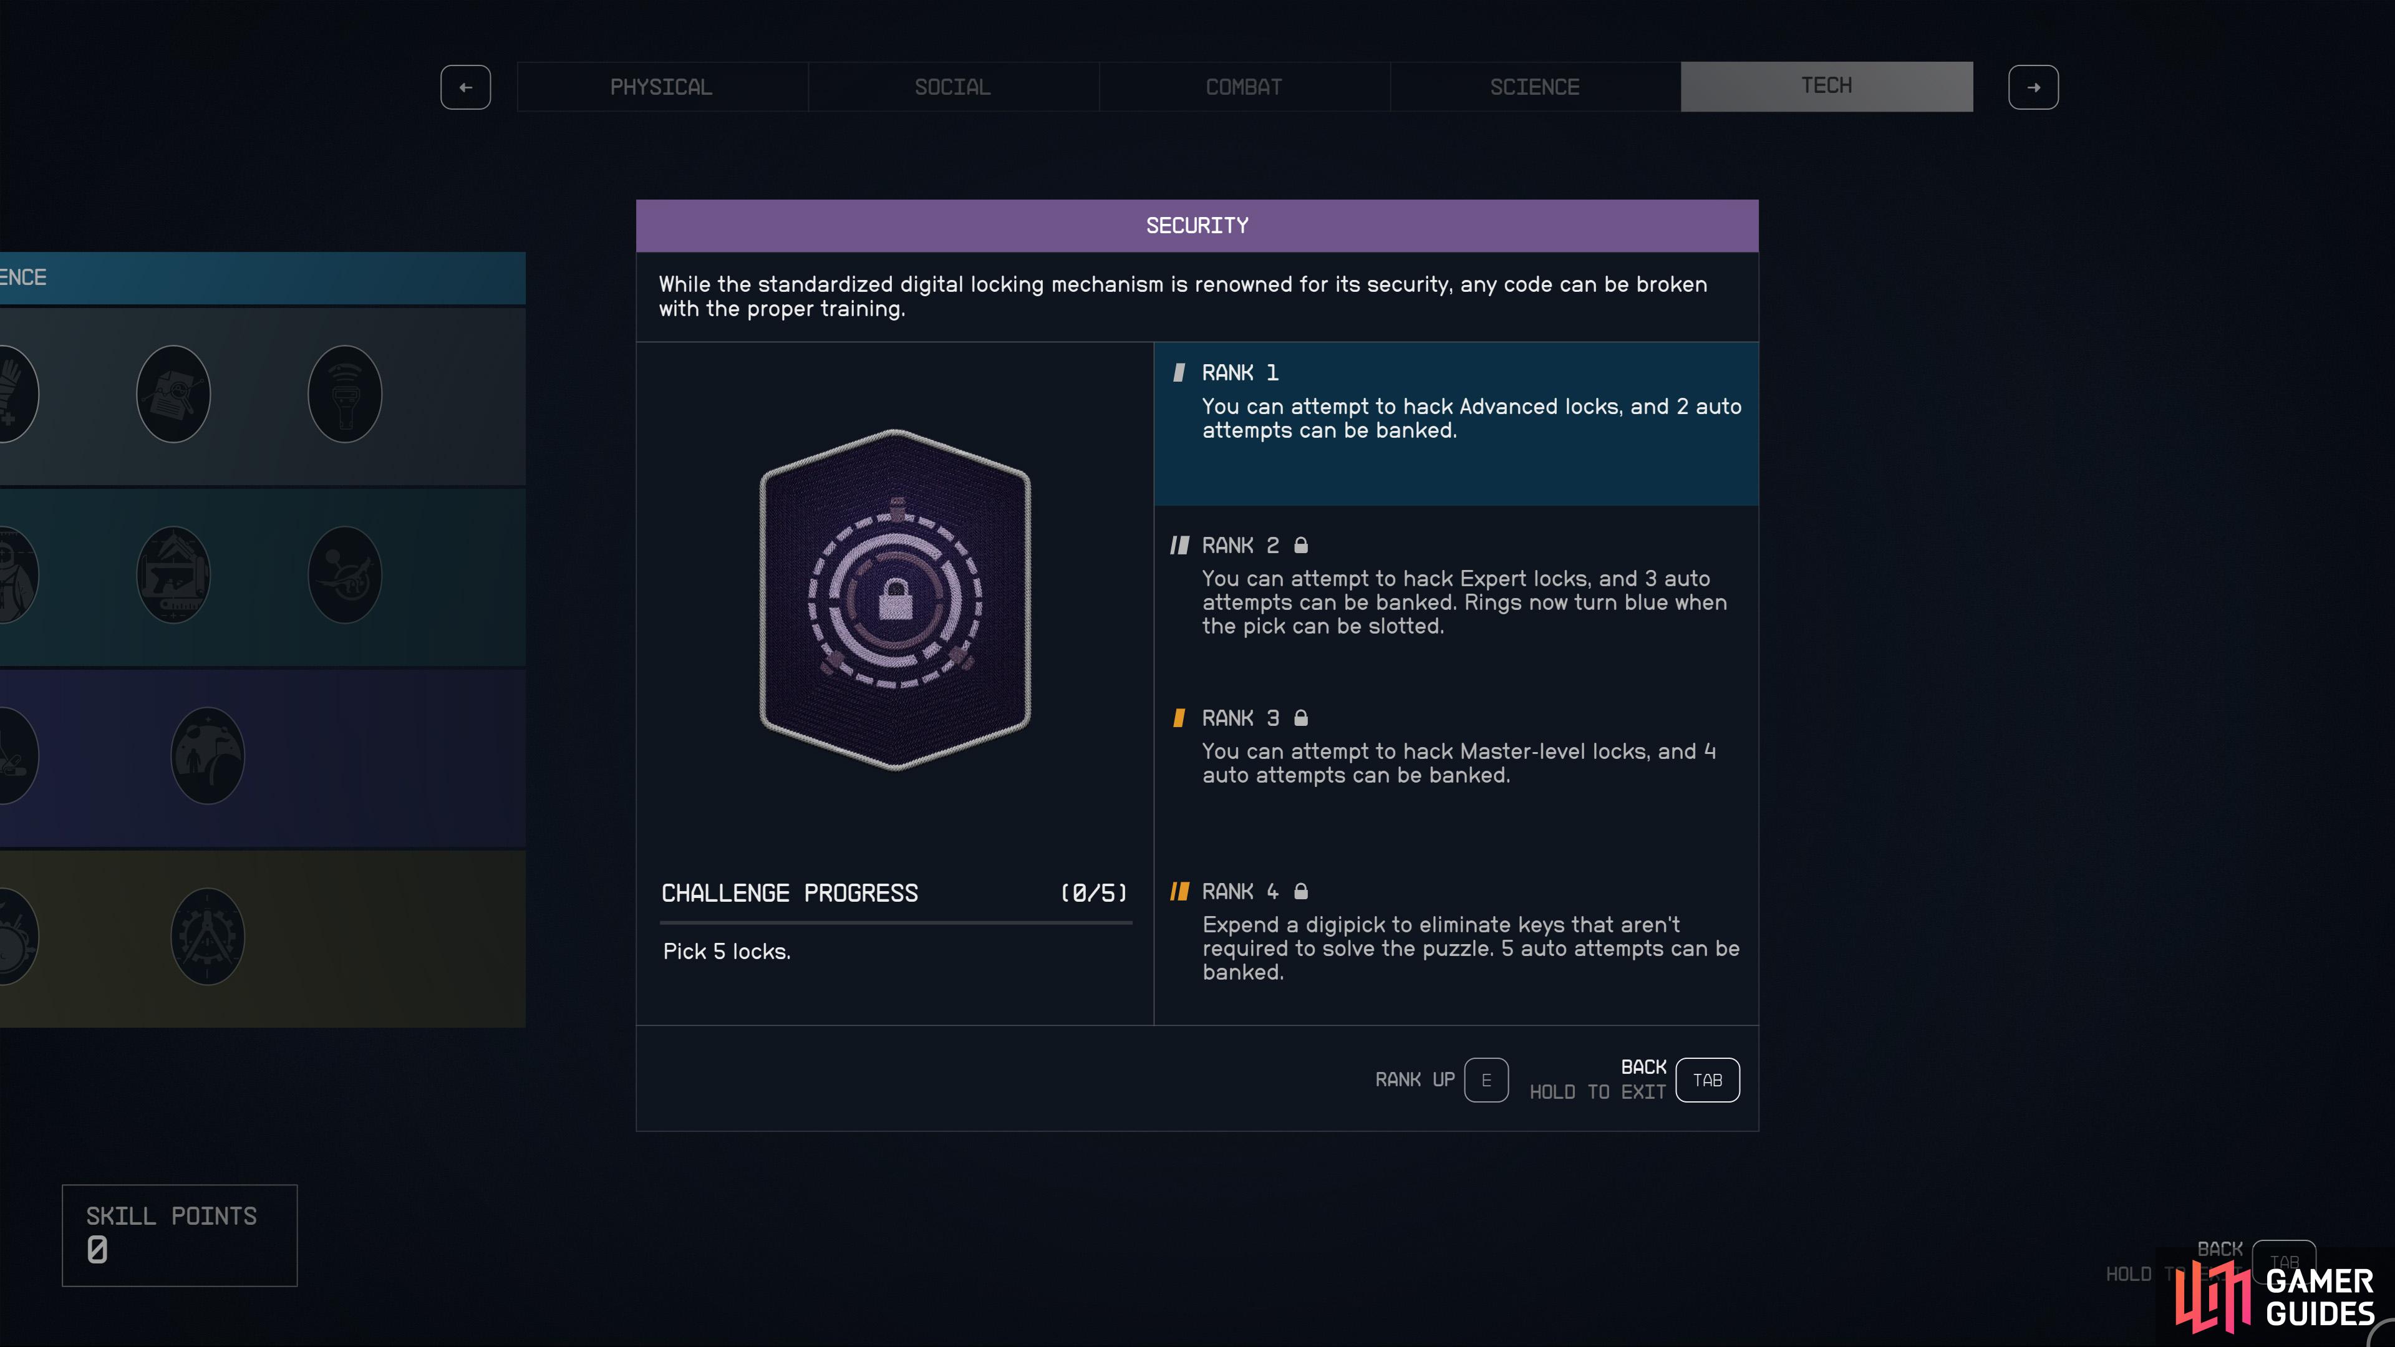Click the Challenge Progress heading
The image size is (2395, 1347).
[x=790, y=894]
